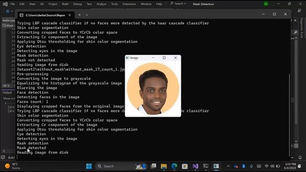Click the terminal vertical scrollbar
The width and height of the screenshot is (306, 172).
click(x=289, y=115)
